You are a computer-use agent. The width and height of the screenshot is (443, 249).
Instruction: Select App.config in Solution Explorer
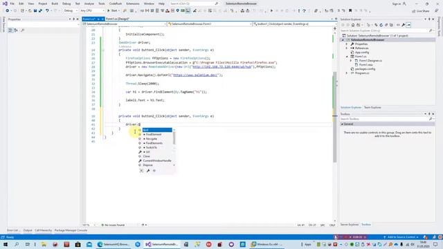pyautogui.click(x=361, y=53)
